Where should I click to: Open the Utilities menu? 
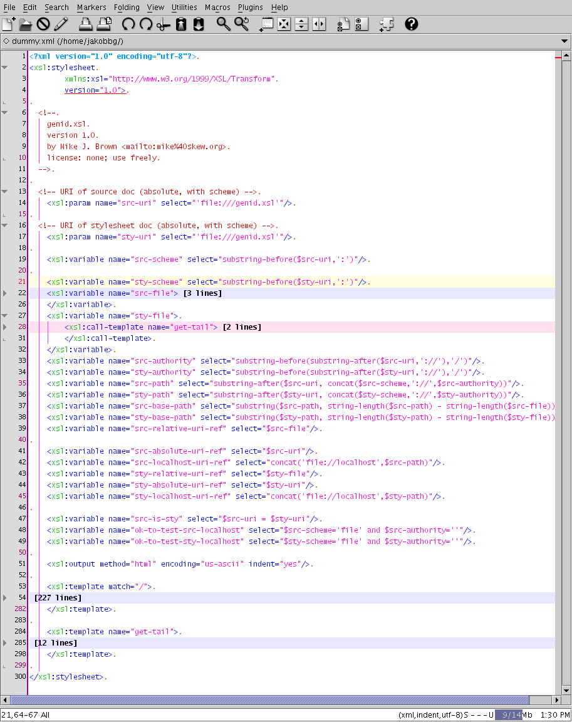184,8
